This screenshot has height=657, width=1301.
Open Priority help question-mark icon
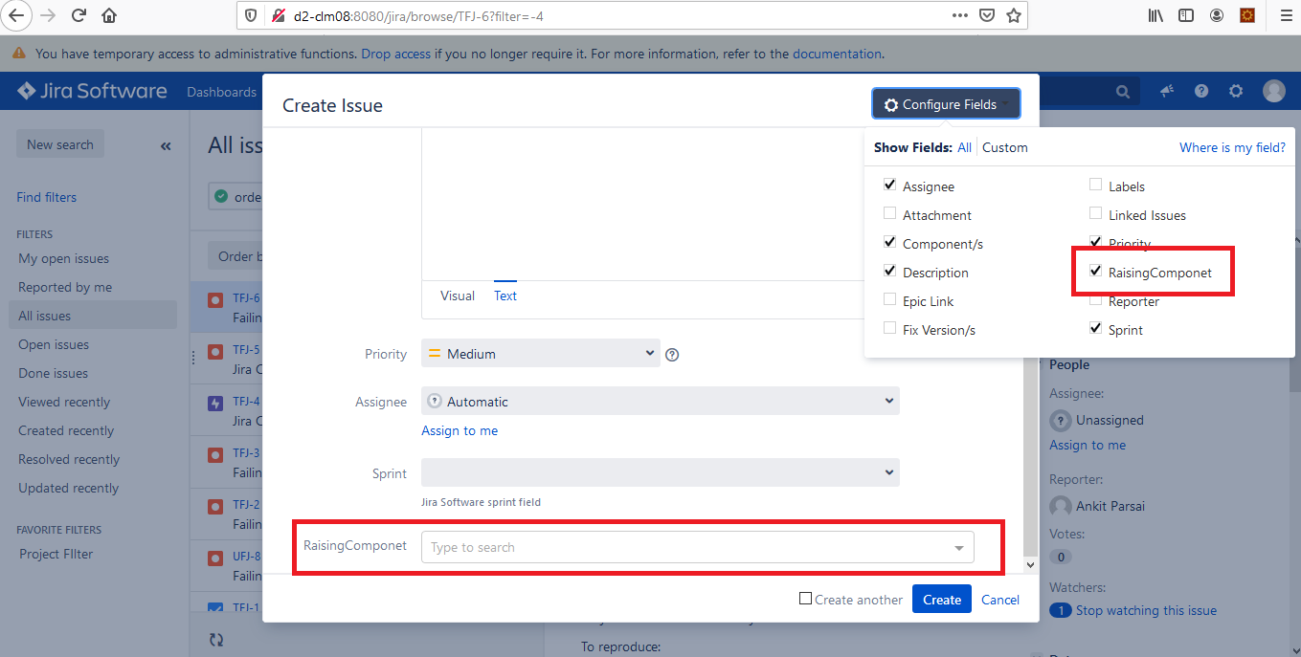click(x=672, y=354)
